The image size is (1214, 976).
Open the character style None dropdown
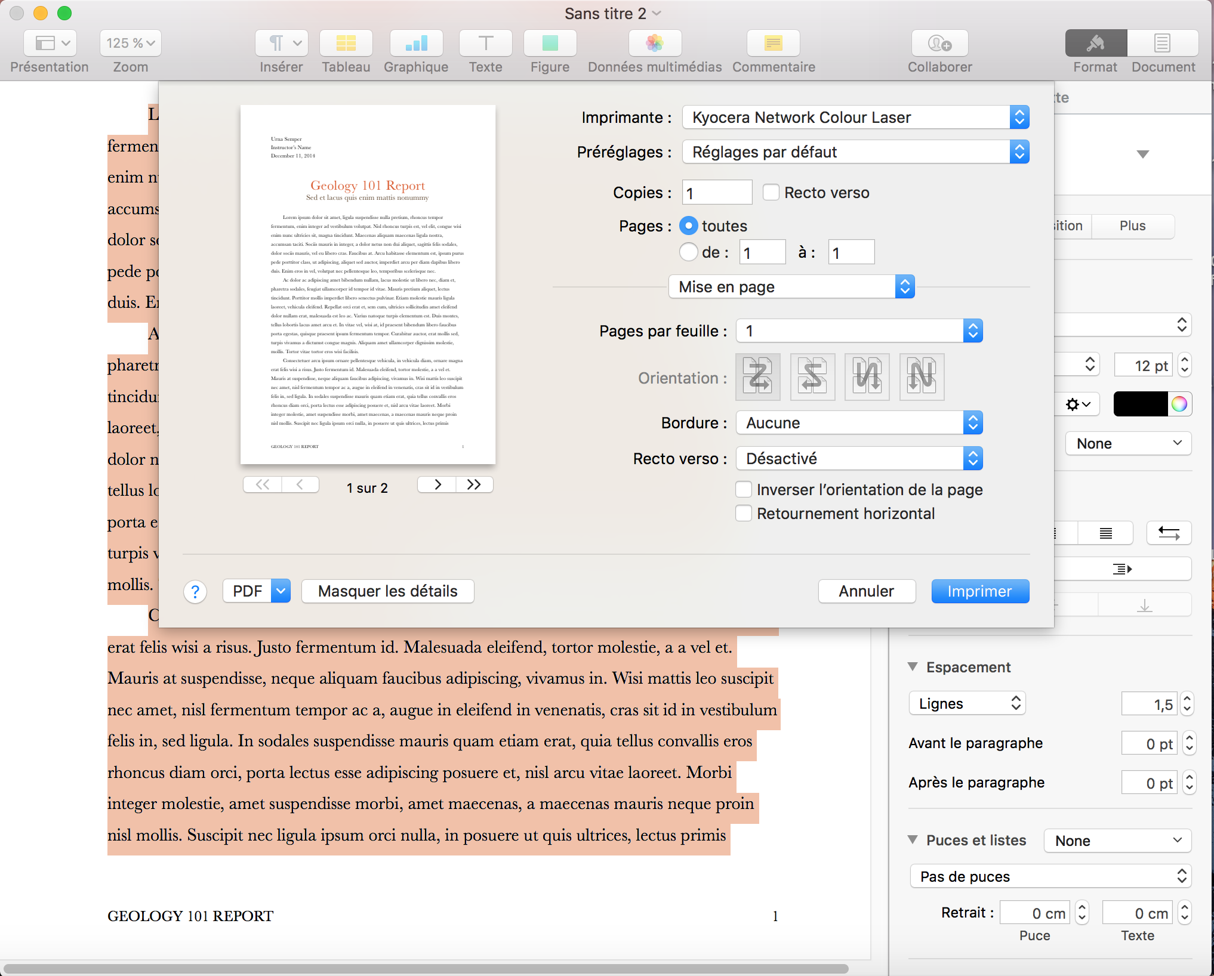(x=1129, y=443)
